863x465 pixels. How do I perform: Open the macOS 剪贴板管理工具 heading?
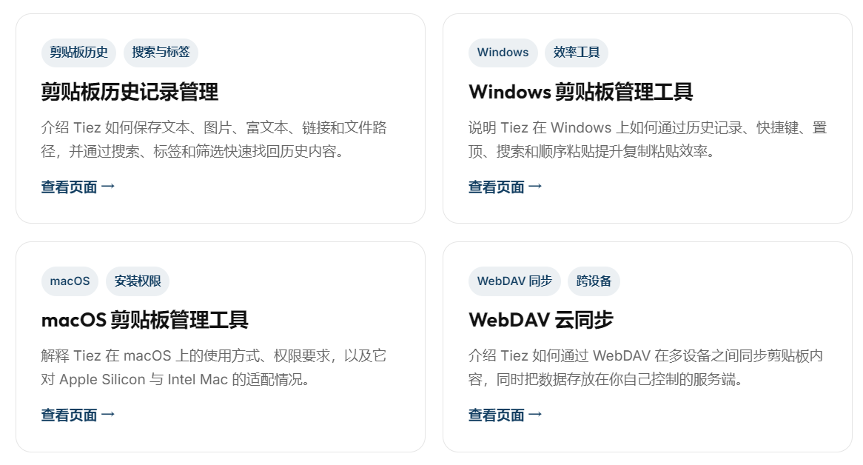pyautogui.click(x=145, y=320)
